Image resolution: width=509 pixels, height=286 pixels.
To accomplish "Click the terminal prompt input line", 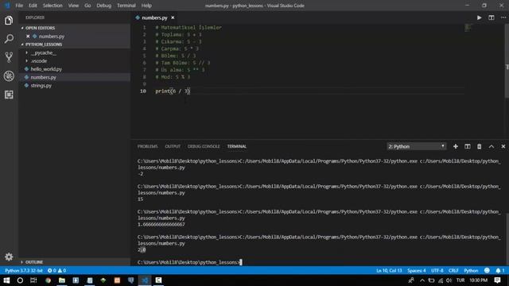I will pos(189,262).
